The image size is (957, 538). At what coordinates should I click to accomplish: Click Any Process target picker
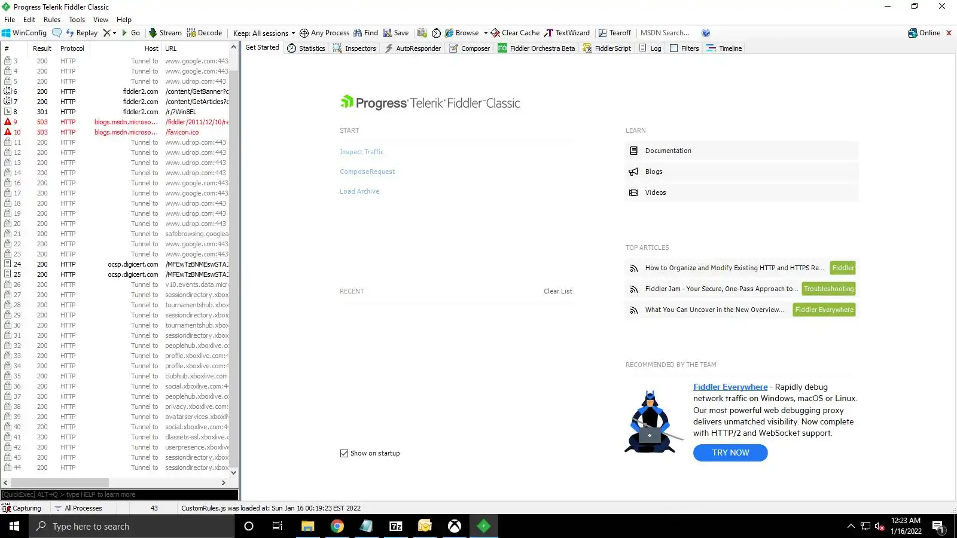click(324, 33)
